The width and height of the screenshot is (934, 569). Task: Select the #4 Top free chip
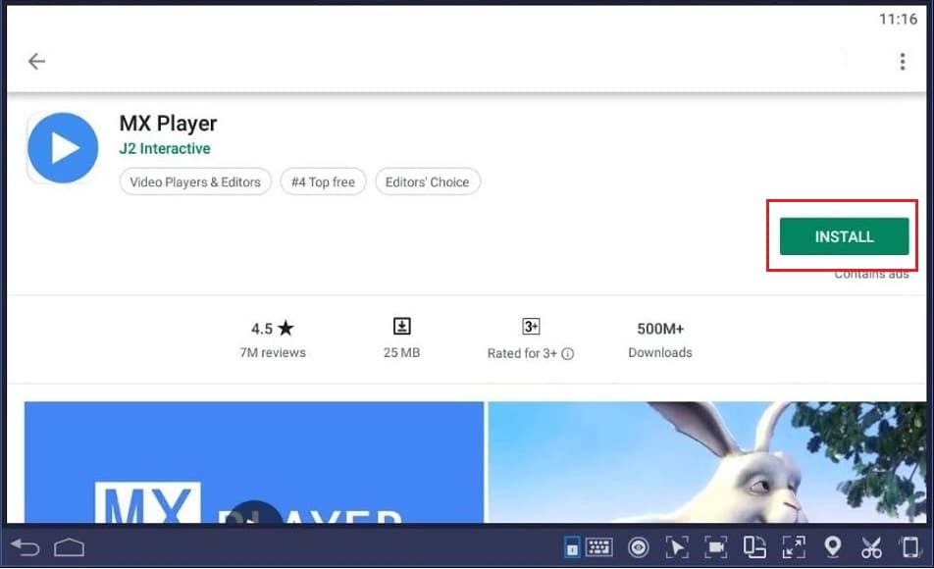[323, 181]
